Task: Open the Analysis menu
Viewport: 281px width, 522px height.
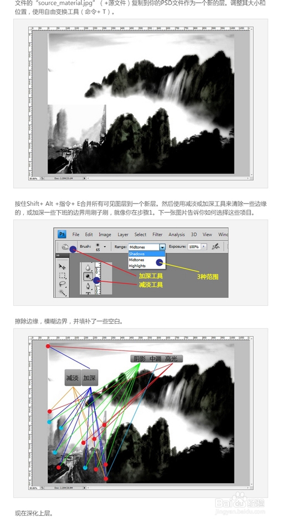Action: point(177,235)
